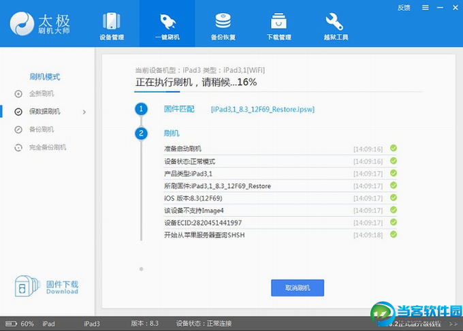
Task: Click the iOS 版本:8.3(12F69) log row
Action: 281,198
